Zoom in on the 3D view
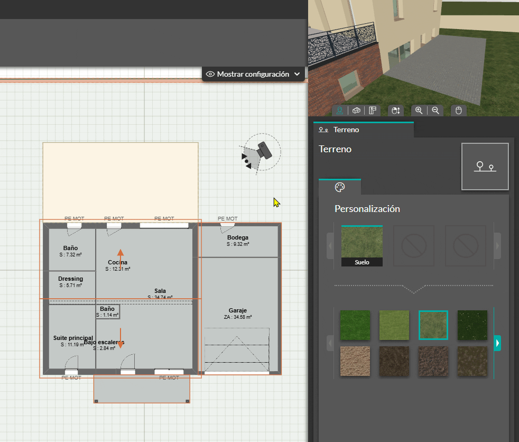 [419, 111]
